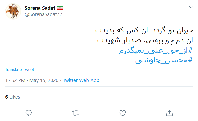Open the hashtag #محسن_چاوشی
Image resolution: width=198 pixels, height=121 pixels.
coord(164,60)
